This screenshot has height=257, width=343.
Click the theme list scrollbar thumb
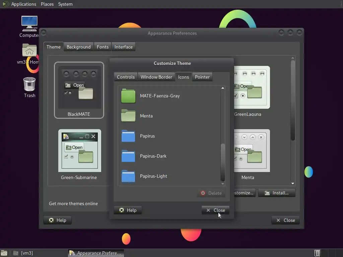(293, 100)
